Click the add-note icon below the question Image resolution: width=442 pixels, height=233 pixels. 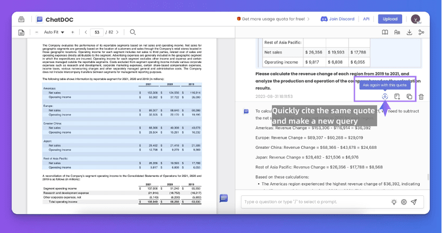click(x=397, y=96)
